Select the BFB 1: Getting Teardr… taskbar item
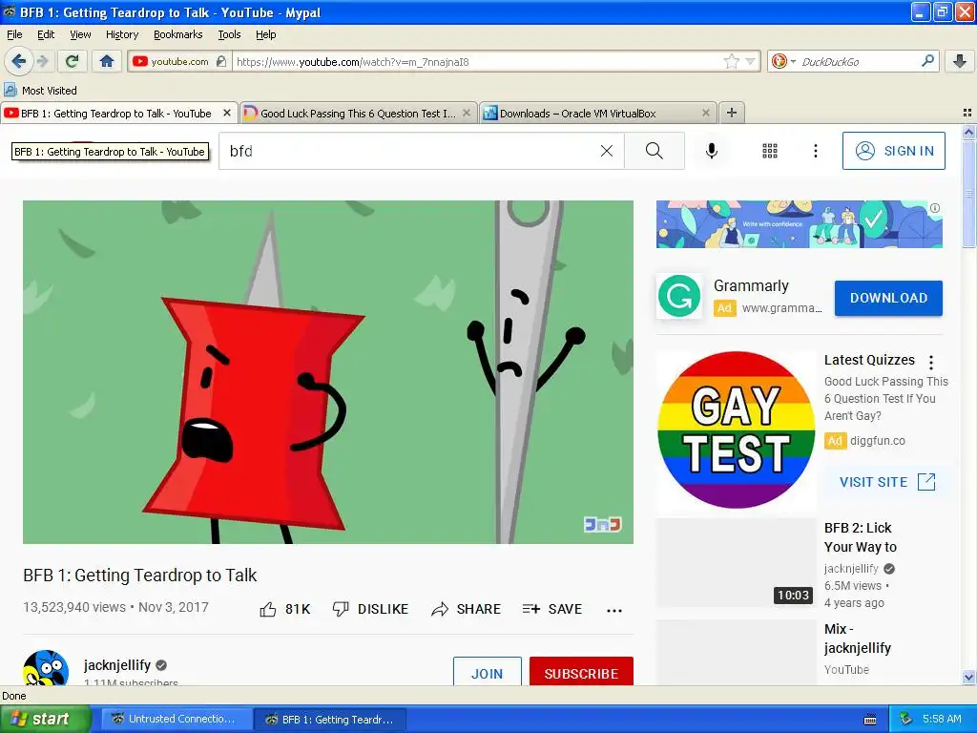 coord(330,720)
